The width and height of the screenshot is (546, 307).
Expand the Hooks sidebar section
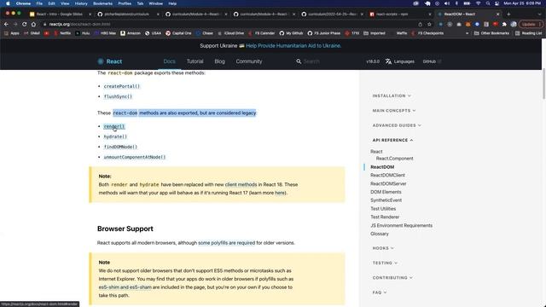(x=383, y=248)
